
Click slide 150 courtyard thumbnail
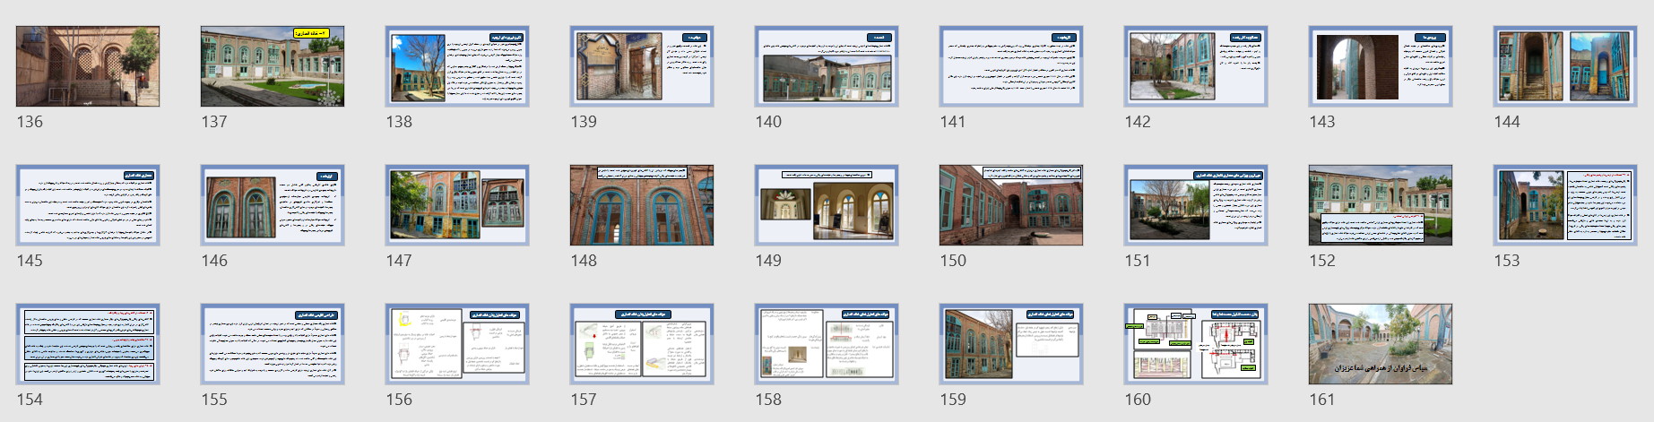click(x=1011, y=205)
